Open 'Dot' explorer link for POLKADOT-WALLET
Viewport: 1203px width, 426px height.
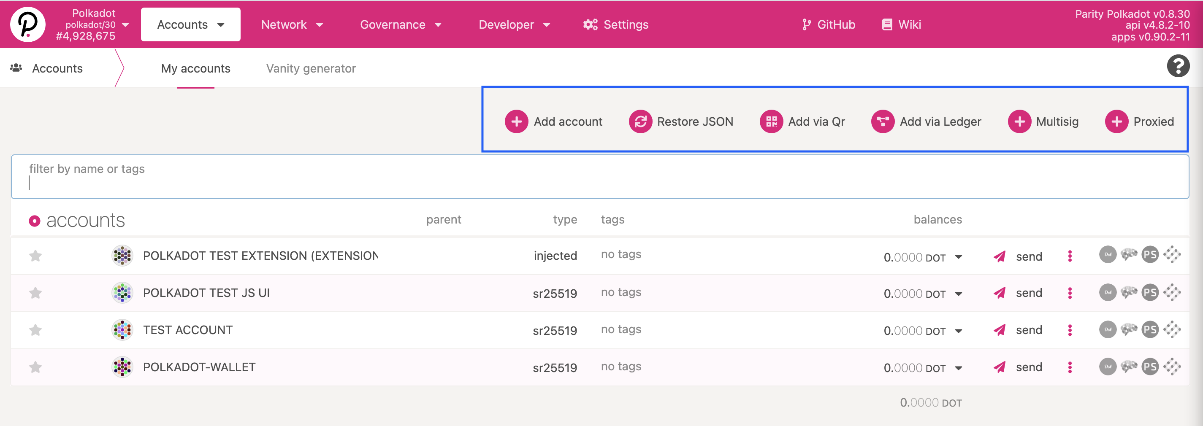click(1107, 366)
